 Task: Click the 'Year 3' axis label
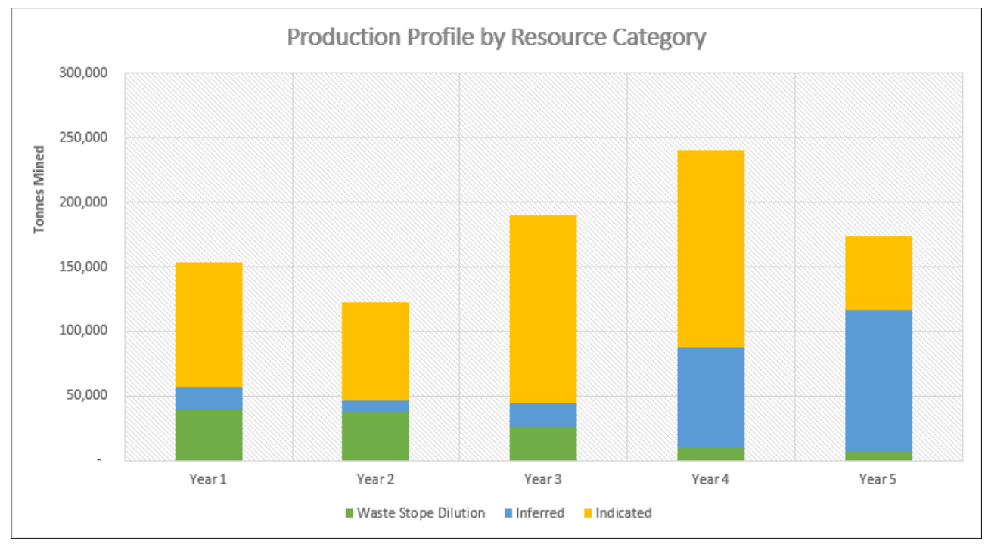[x=543, y=478]
